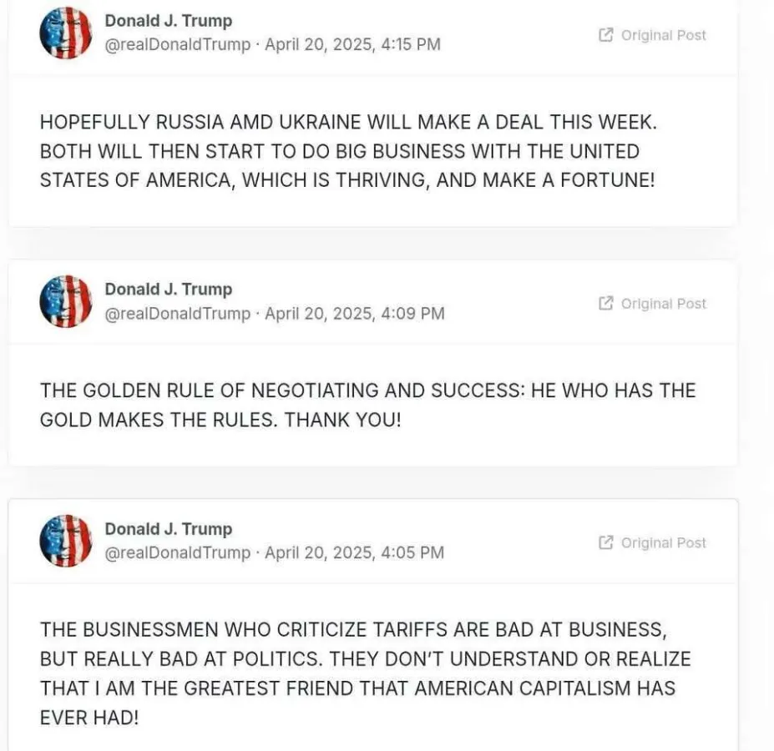Click the 'Donald J. Trump' name on the 4:09 PM post
Viewport: 774px width, 751px height.
coord(169,290)
